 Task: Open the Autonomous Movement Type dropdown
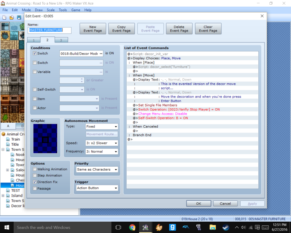102,126
